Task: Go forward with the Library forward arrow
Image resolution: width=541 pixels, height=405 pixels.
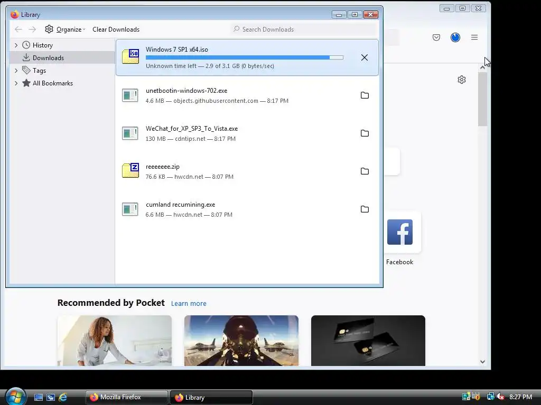Action: click(x=32, y=30)
